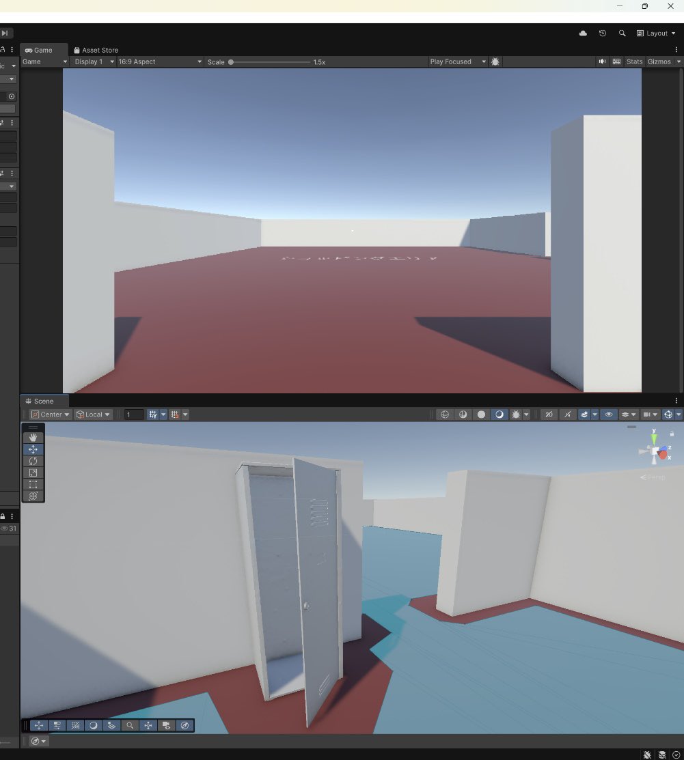Click the magnifier in bottom overlay bar

(130, 726)
